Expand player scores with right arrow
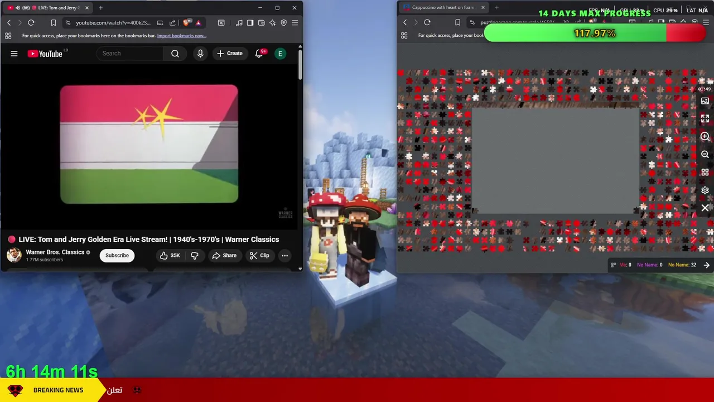714x402 pixels. pos(706,265)
